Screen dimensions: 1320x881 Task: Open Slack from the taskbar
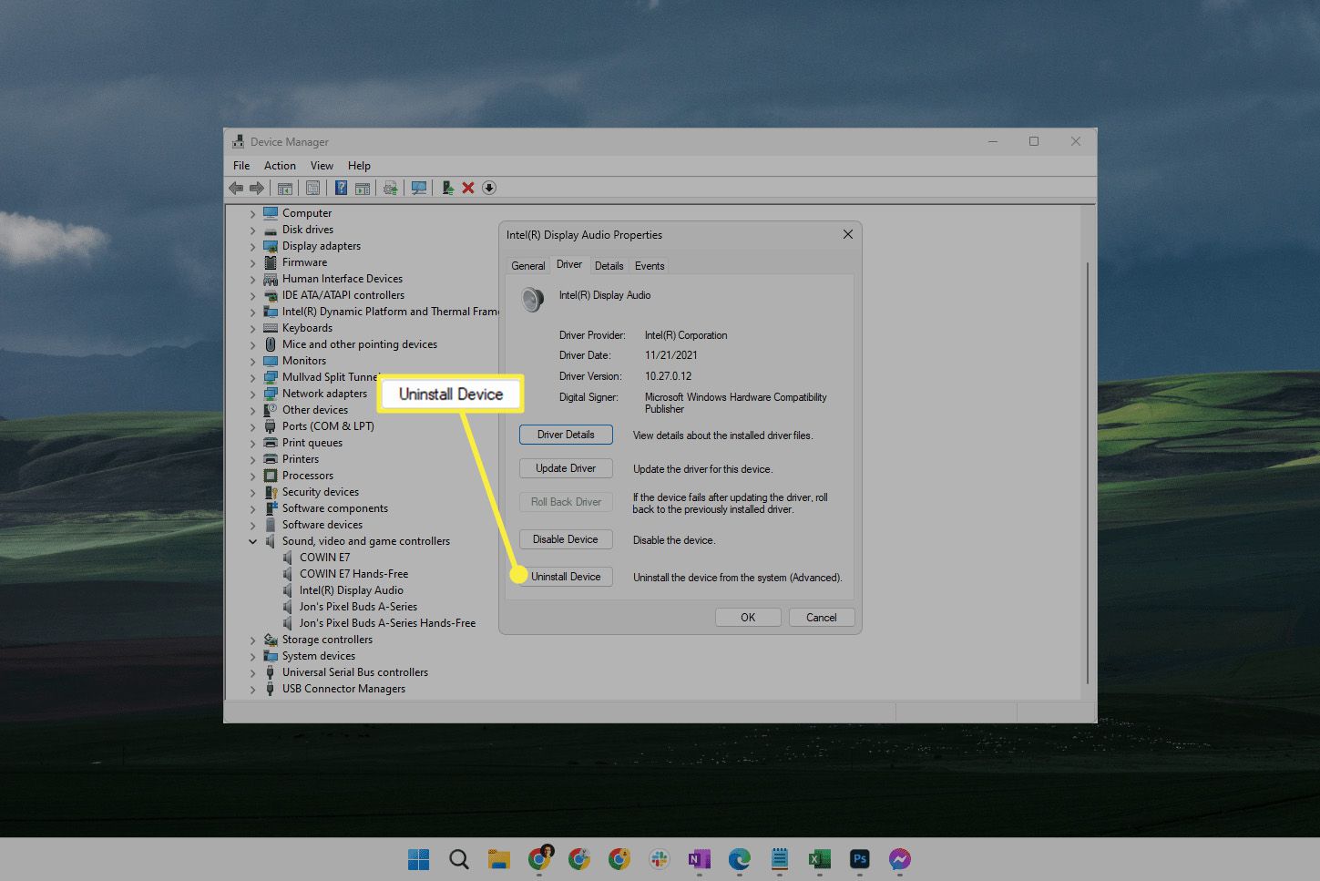click(660, 859)
